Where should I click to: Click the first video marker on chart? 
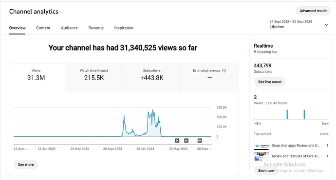(177, 141)
